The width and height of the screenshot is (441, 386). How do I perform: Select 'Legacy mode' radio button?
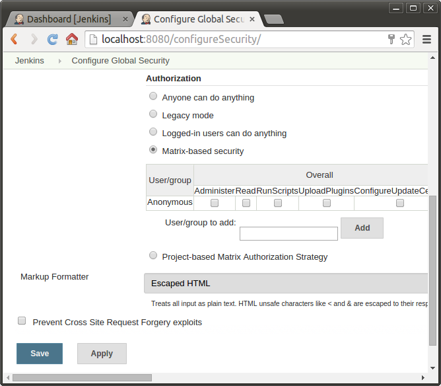(x=153, y=114)
